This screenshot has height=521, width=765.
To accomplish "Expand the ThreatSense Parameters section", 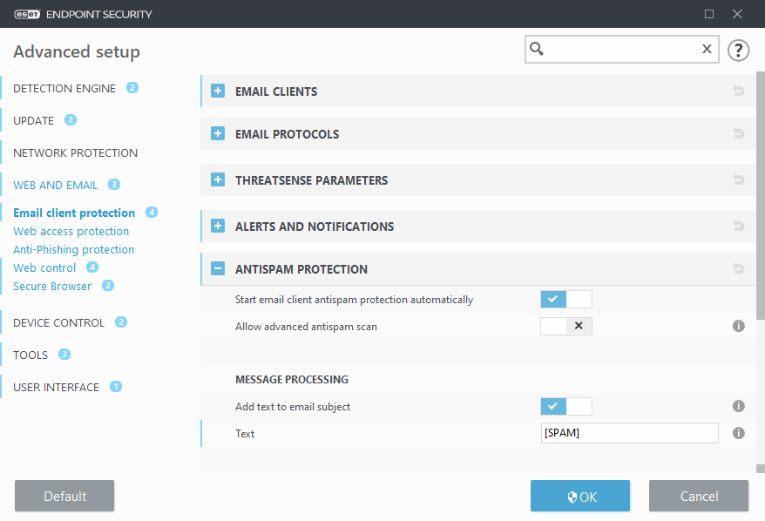I will tap(218, 179).
